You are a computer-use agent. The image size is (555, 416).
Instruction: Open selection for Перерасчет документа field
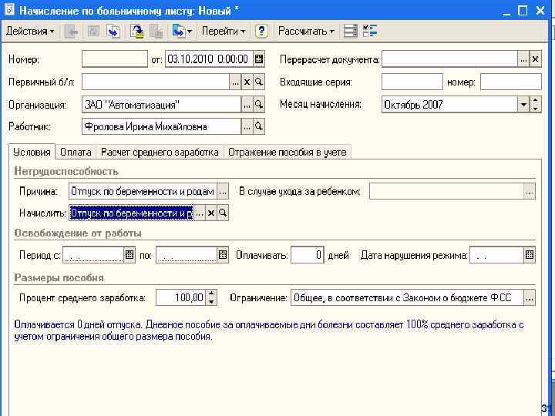click(523, 59)
